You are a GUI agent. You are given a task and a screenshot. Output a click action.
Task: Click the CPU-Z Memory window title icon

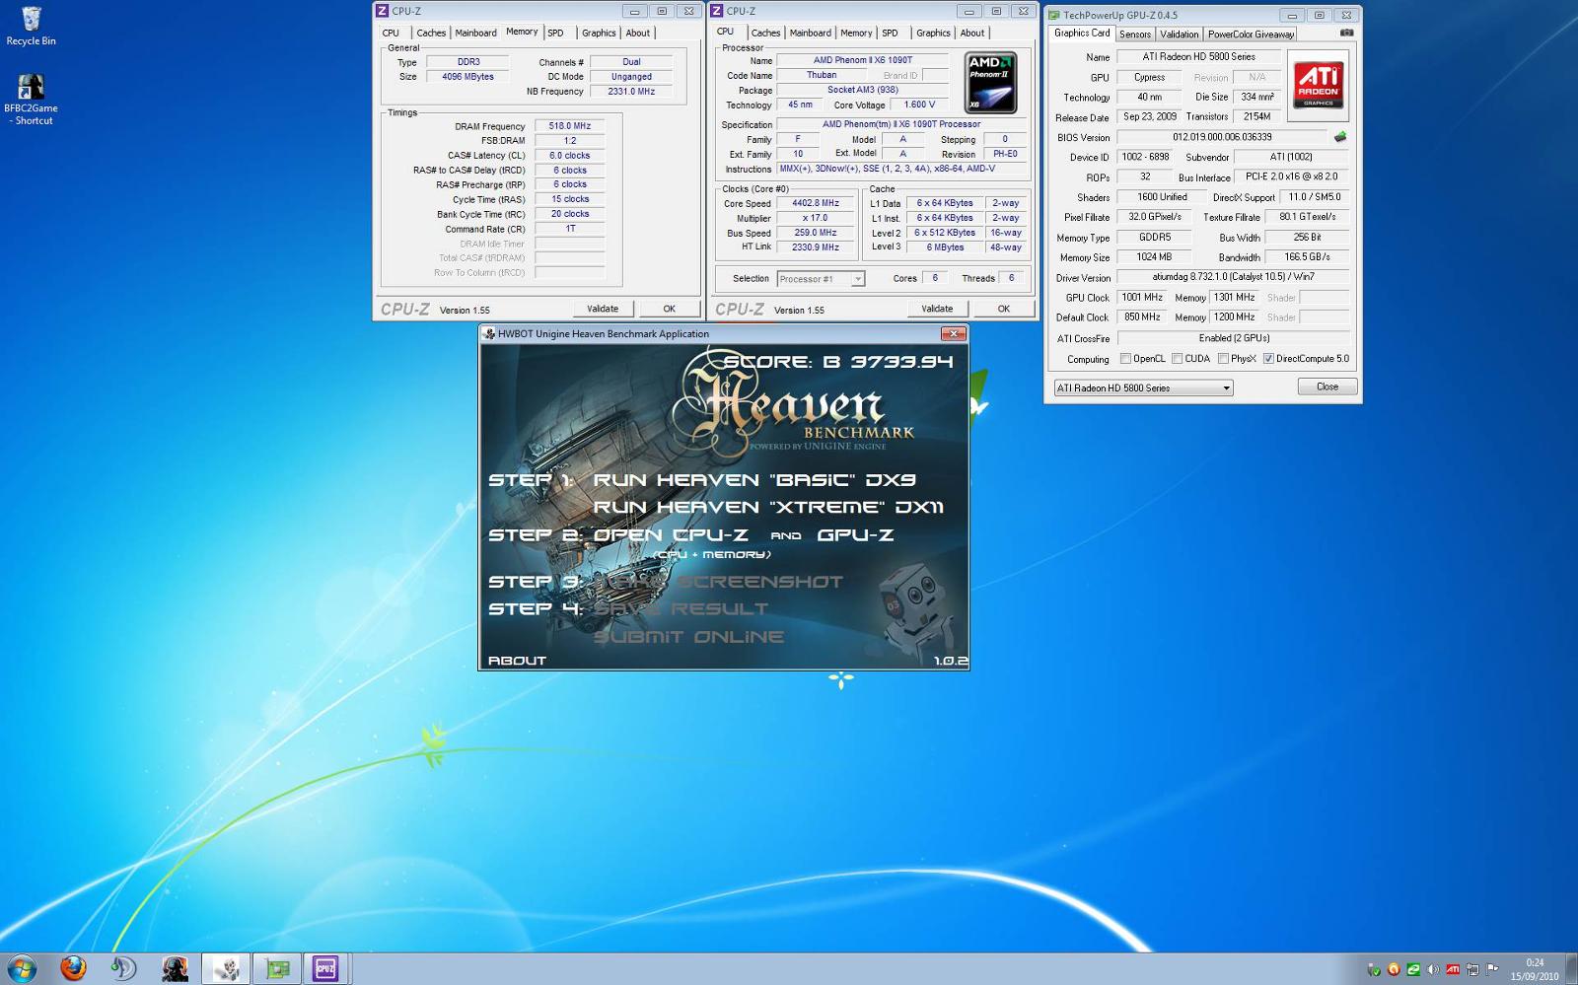click(x=382, y=11)
